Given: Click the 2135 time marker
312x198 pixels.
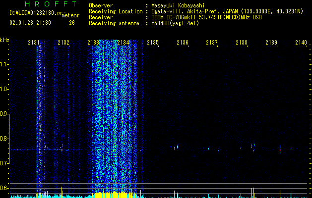Looking at the screenshot, I should 153,43.
